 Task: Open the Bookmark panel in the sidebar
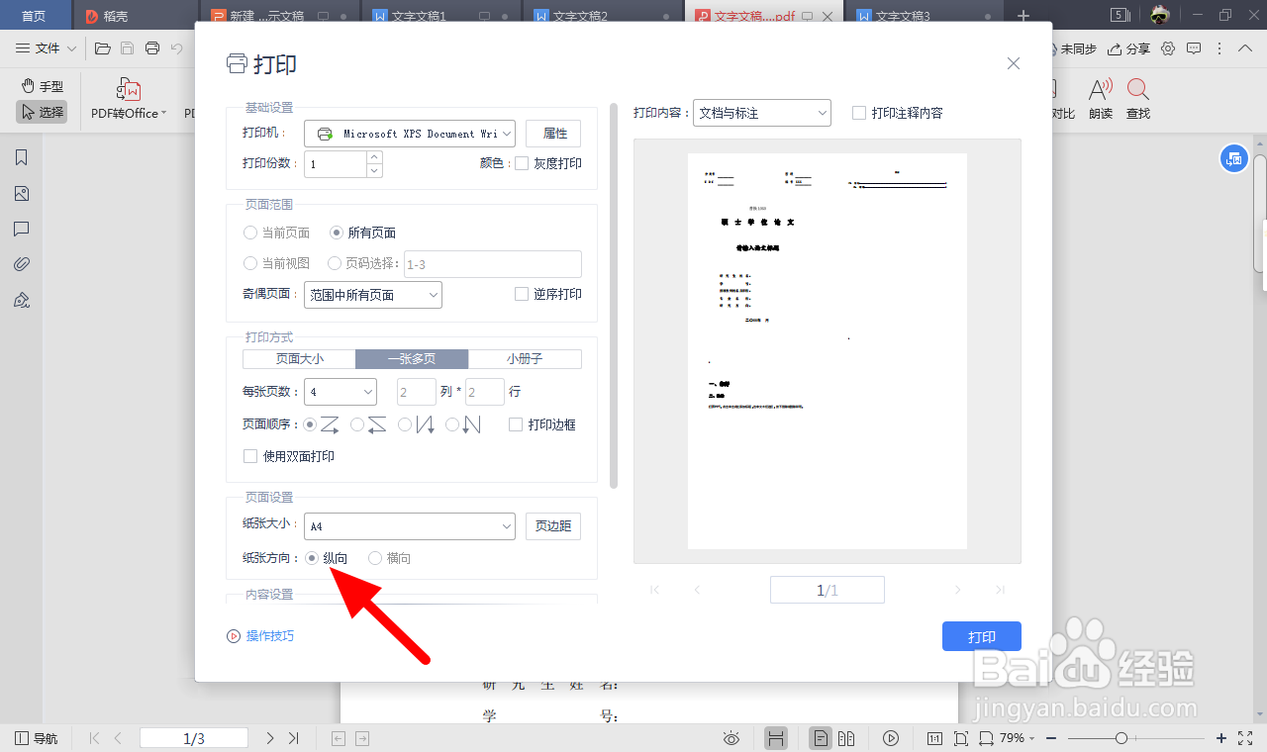(22, 156)
